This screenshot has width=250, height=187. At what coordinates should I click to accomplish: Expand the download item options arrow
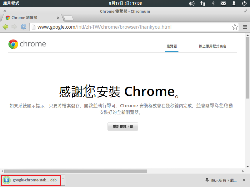pyautogui.click(x=63, y=180)
